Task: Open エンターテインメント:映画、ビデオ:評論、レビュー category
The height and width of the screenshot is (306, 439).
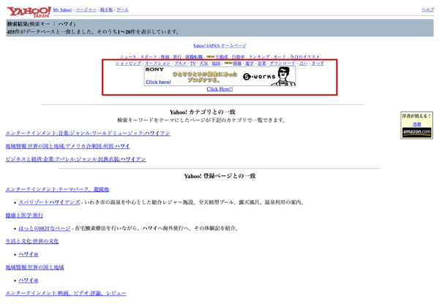Action: point(66,293)
